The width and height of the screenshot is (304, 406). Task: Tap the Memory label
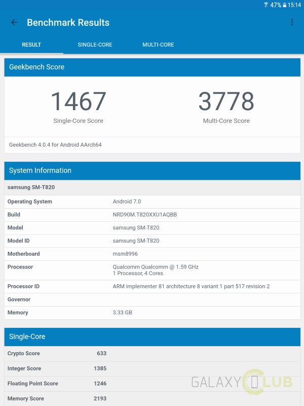(x=18, y=313)
